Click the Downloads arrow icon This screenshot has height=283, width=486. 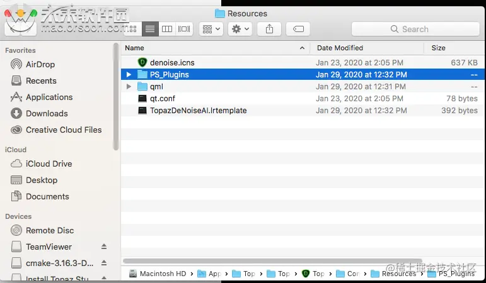point(16,113)
